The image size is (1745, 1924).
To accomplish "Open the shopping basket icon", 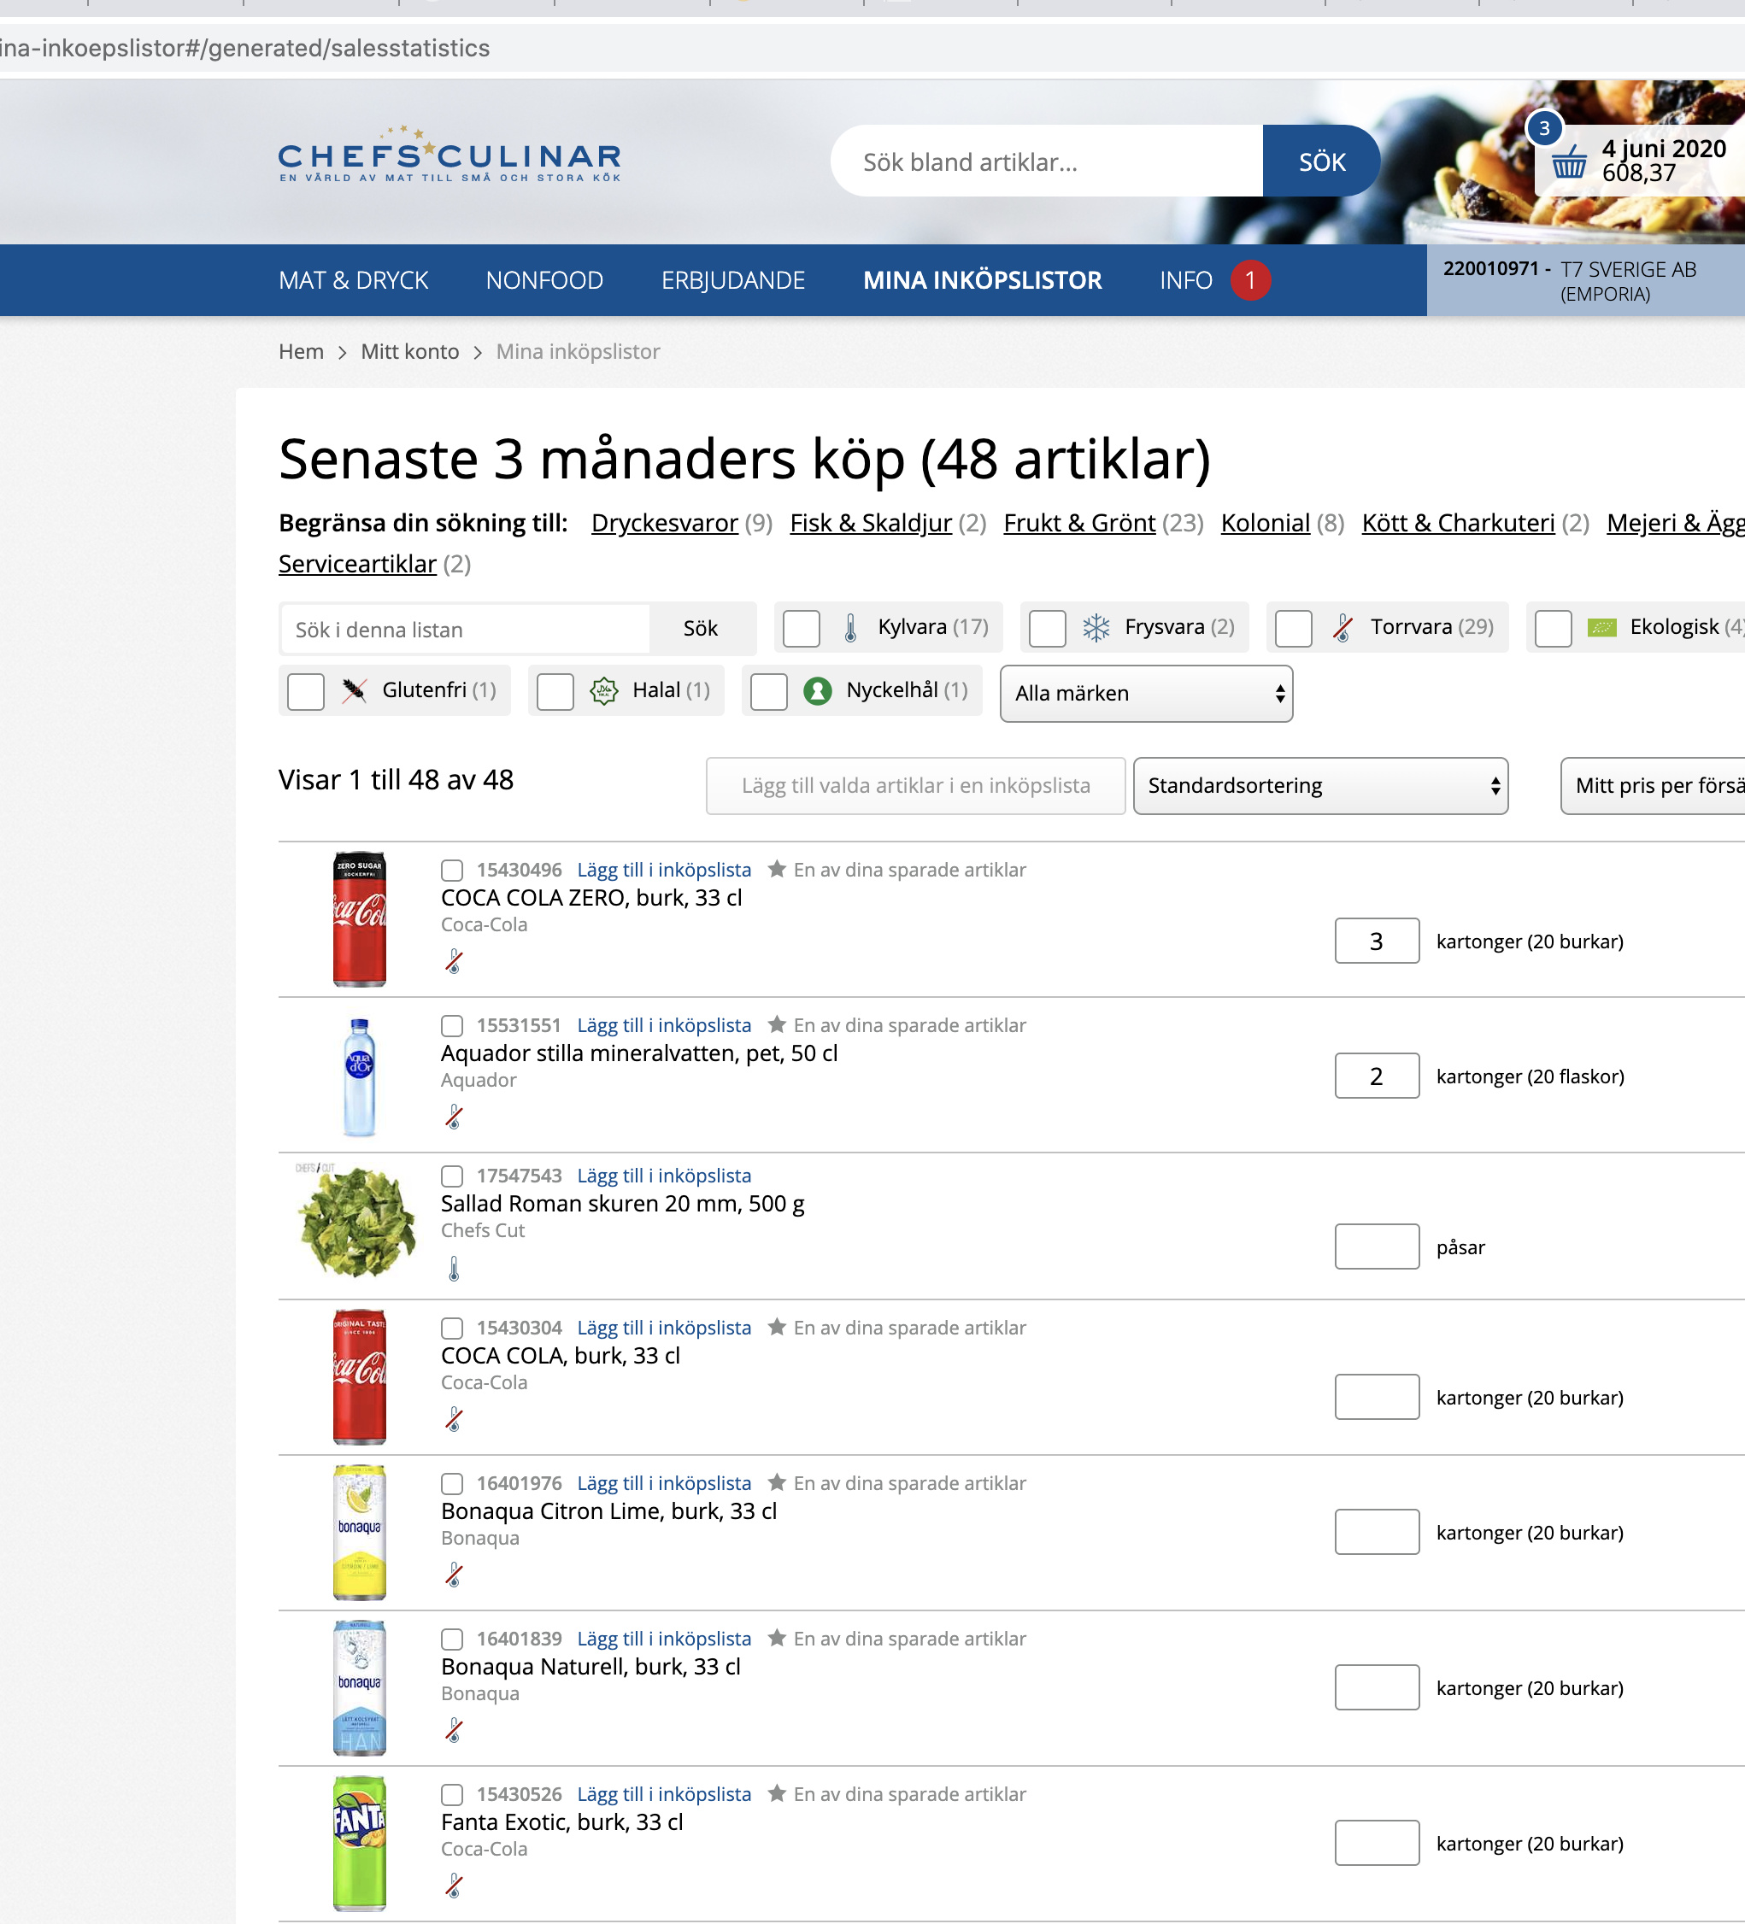I will click(1568, 161).
